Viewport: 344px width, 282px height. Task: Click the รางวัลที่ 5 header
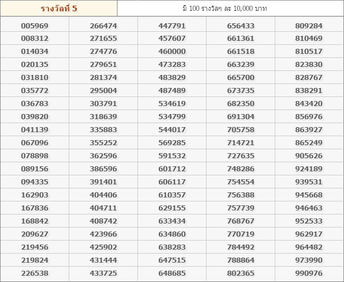click(x=59, y=9)
